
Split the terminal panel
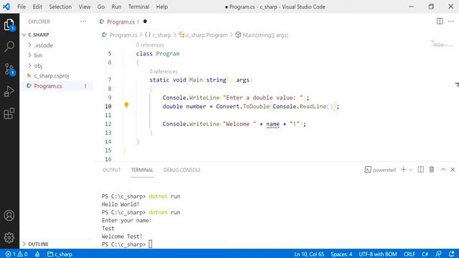click(421, 170)
